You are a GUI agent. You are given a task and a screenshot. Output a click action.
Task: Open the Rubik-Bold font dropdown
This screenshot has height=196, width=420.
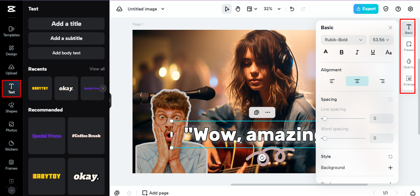coord(343,40)
